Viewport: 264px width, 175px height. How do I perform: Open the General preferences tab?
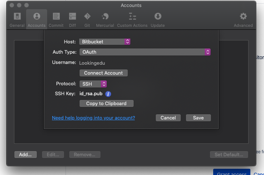[x=17, y=19]
